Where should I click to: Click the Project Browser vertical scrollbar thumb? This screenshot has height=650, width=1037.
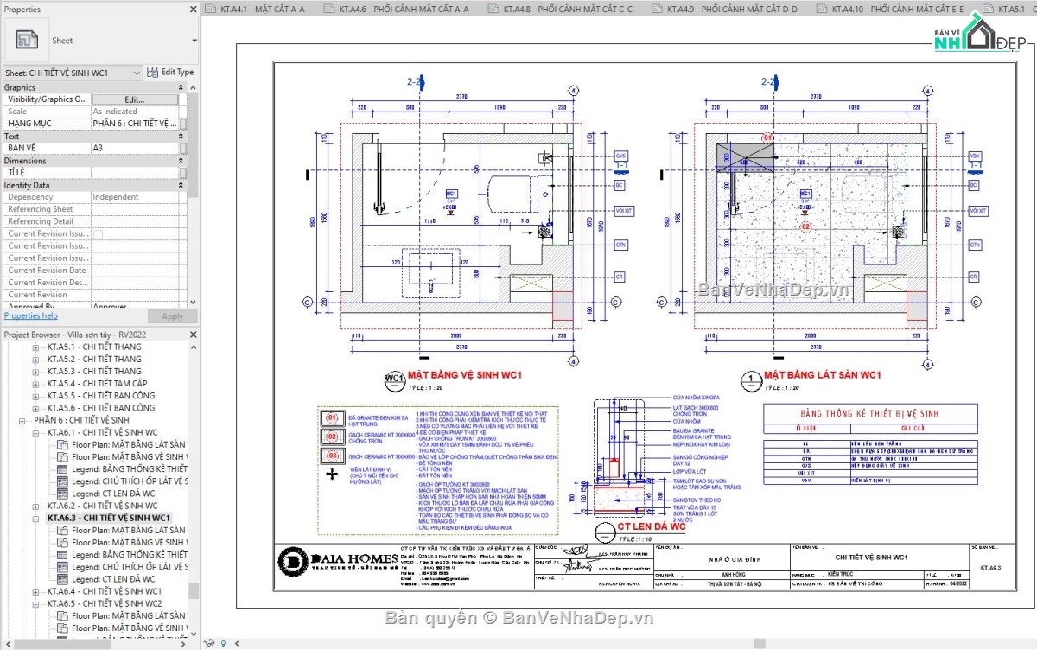pyautogui.click(x=194, y=590)
